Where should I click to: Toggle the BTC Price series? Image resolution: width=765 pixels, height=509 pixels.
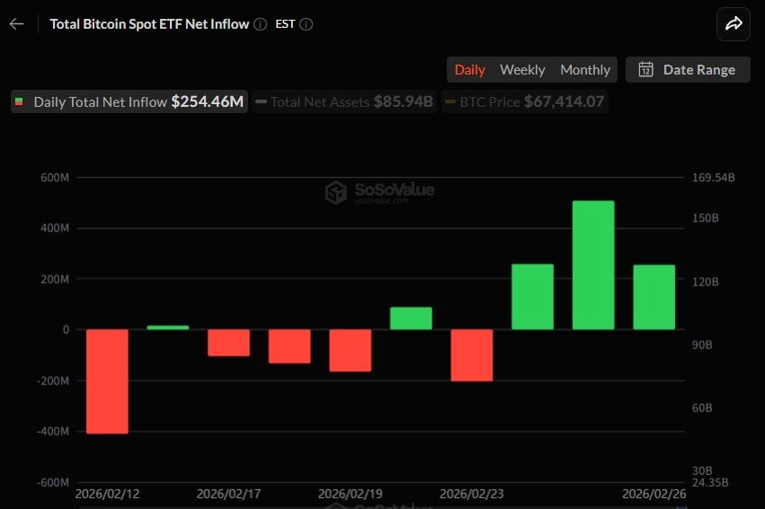pyautogui.click(x=524, y=101)
